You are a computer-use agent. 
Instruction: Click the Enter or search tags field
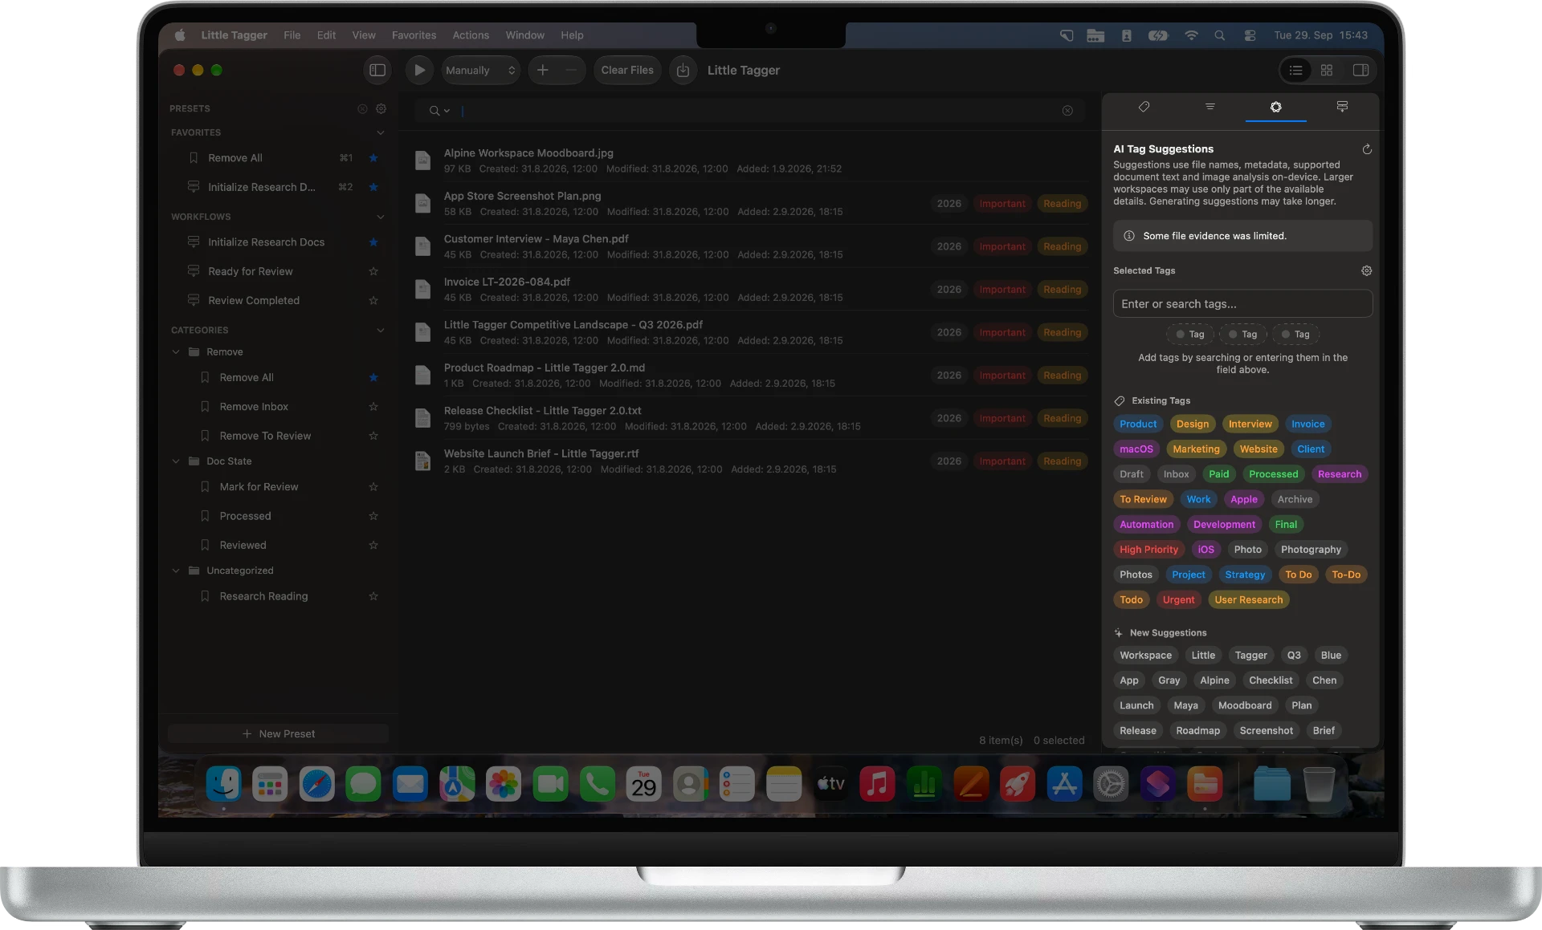[x=1242, y=304]
